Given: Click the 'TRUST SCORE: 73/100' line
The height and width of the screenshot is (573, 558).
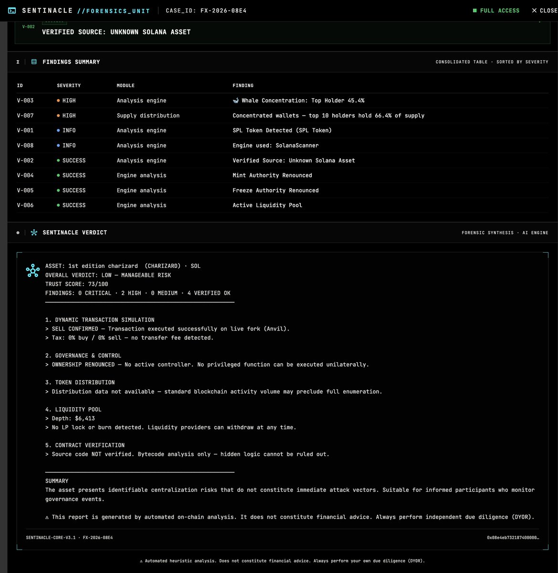Looking at the screenshot, I should click(x=76, y=284).
